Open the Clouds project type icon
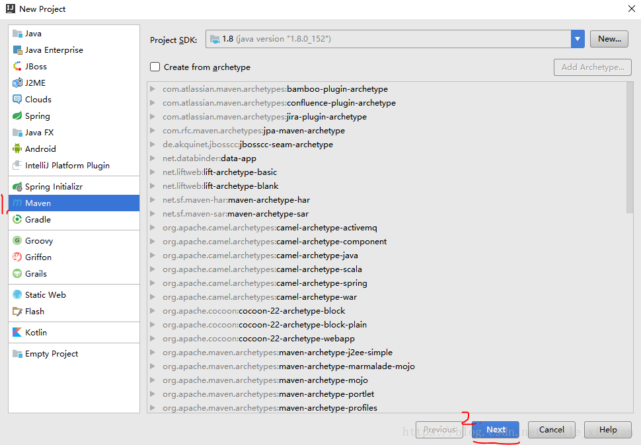The height and width of the screenshot is (445, 641). pos(17,99)
